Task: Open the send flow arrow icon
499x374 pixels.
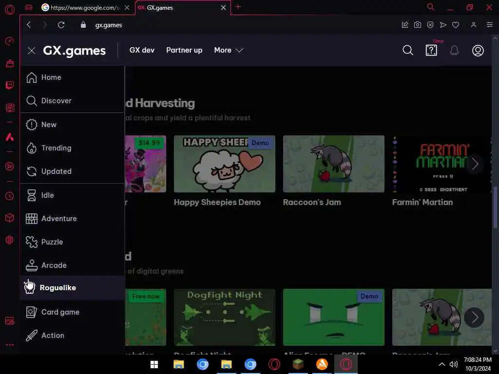Action: point(443,25)
